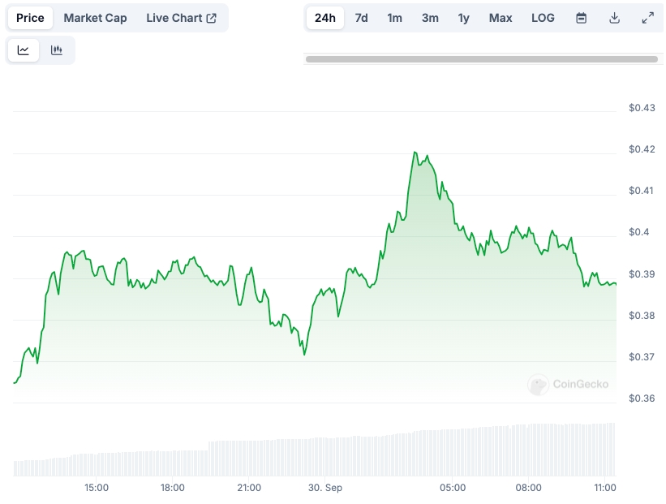Select the 7d time range

coord(362,18)
